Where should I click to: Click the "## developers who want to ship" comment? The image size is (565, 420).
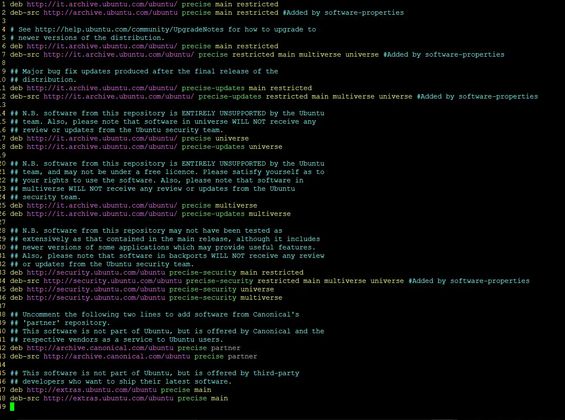121,381
